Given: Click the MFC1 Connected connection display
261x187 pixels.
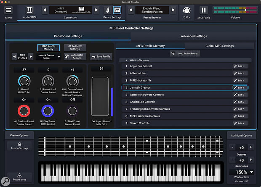Looking at the screenshot, I should pos(71,10).
